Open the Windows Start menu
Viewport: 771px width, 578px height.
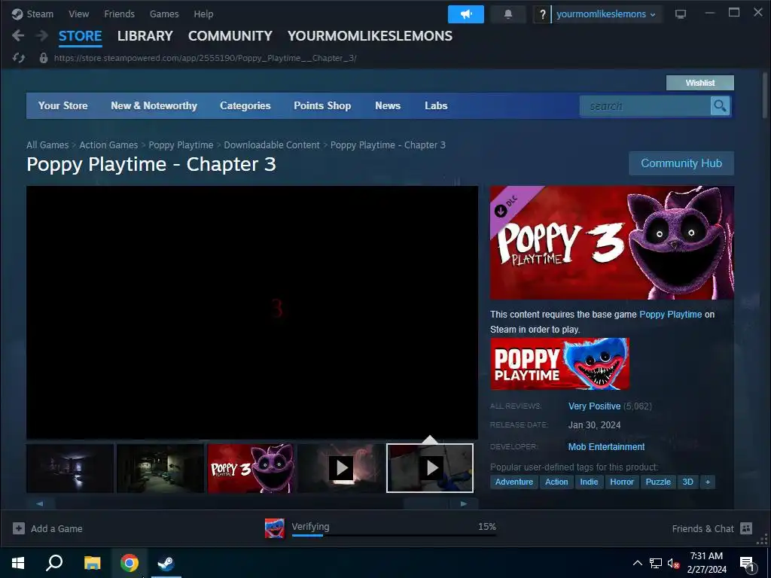[x=18, y=563]
